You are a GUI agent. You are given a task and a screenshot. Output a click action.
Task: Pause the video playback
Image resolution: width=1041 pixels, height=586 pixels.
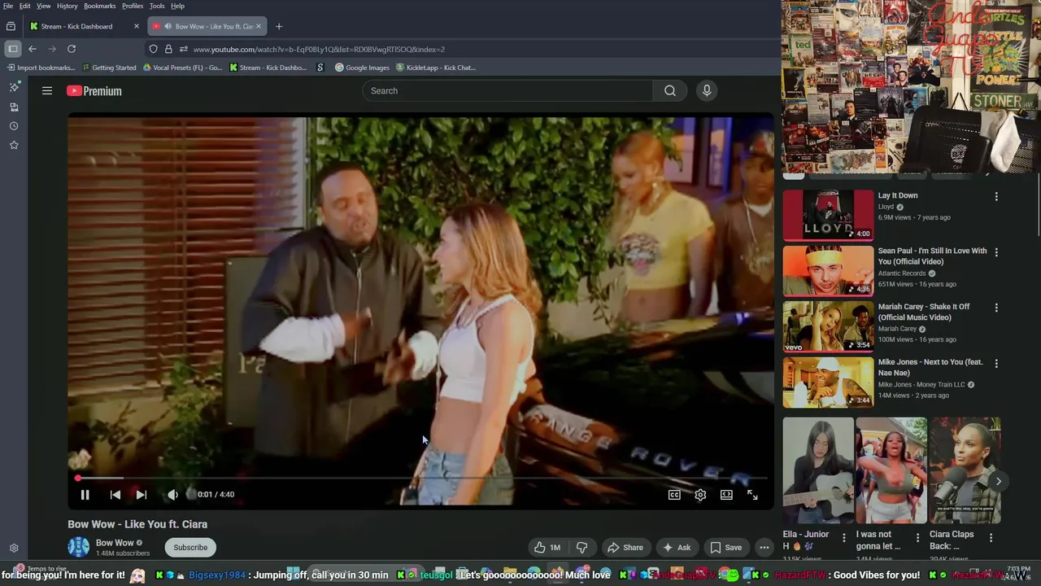(85, 495)
